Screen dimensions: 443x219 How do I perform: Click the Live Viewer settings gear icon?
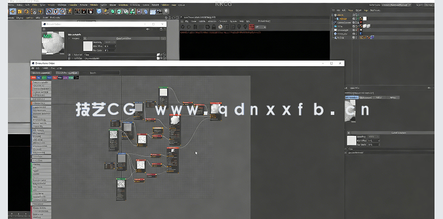tap(208, 27)
